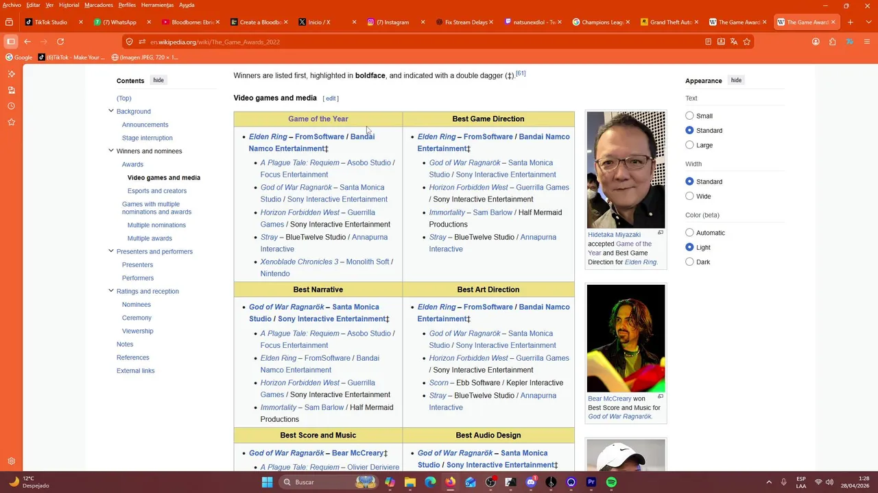Screen dimensions: 878x493
Task: Open the Marcadores menu
Action: click(99, 5)
